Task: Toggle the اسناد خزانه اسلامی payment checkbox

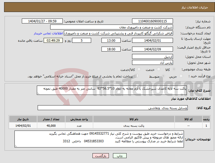Action: 137,76
